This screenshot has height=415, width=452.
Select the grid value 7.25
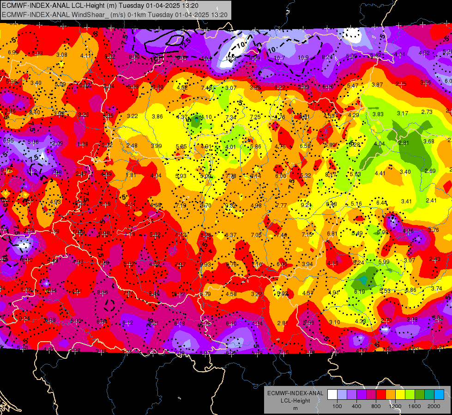pos(255,117)
